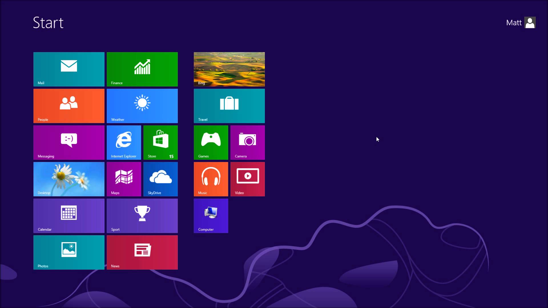Open the Store tile
548x308 pixels.
(x=161, y=143)
